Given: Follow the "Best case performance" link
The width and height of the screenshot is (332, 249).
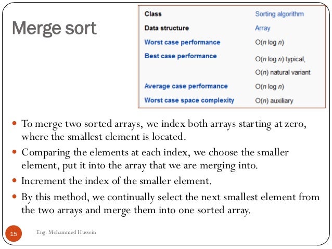Looking at the screenshot, I should coord(180,56).
